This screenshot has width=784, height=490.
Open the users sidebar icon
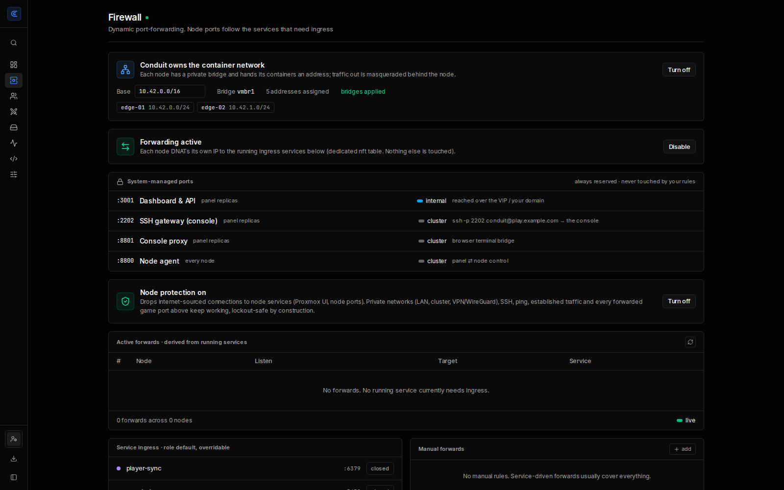[14, 96]
